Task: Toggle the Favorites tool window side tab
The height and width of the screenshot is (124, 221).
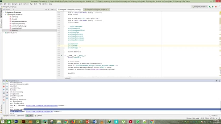Action: [x=1, y=109]
